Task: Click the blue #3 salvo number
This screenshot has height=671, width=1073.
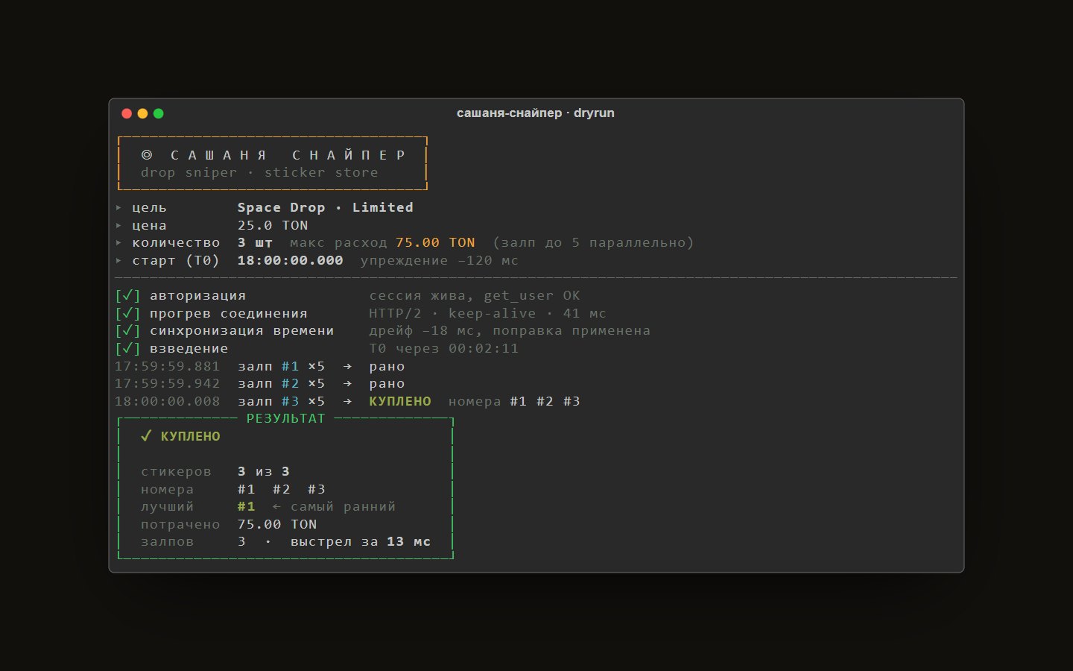Action: coord(290,401)
